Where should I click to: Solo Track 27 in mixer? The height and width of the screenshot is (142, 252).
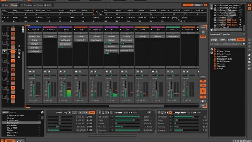(x=172, y=71)
